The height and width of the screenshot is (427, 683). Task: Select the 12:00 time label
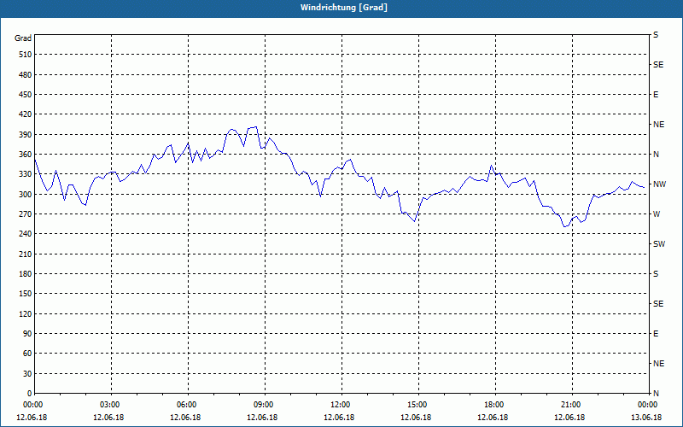(x=339, y=405)
